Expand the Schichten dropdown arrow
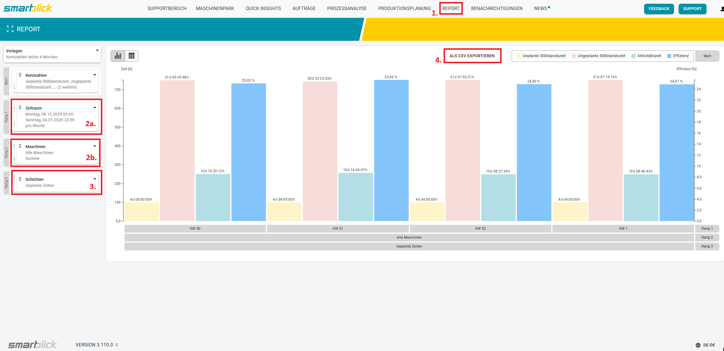This screenshot has width=724, height=351. click(x=95, y=179)
